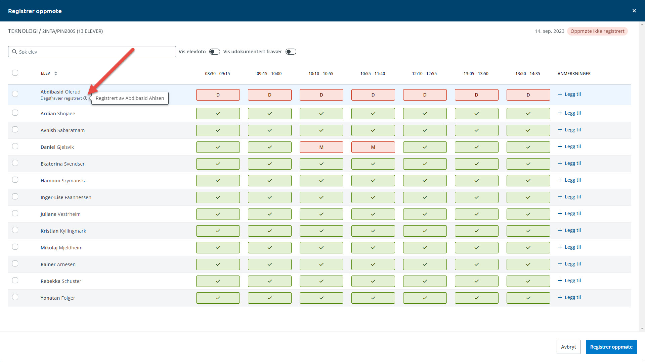Sort students using ELEV sort arrows
The height and width of the screenshot is (362, 645).
[x=56, y=73]
